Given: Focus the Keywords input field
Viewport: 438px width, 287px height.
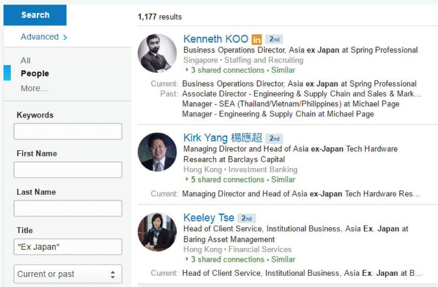Looking at the screenshot, I should (68, 131).
